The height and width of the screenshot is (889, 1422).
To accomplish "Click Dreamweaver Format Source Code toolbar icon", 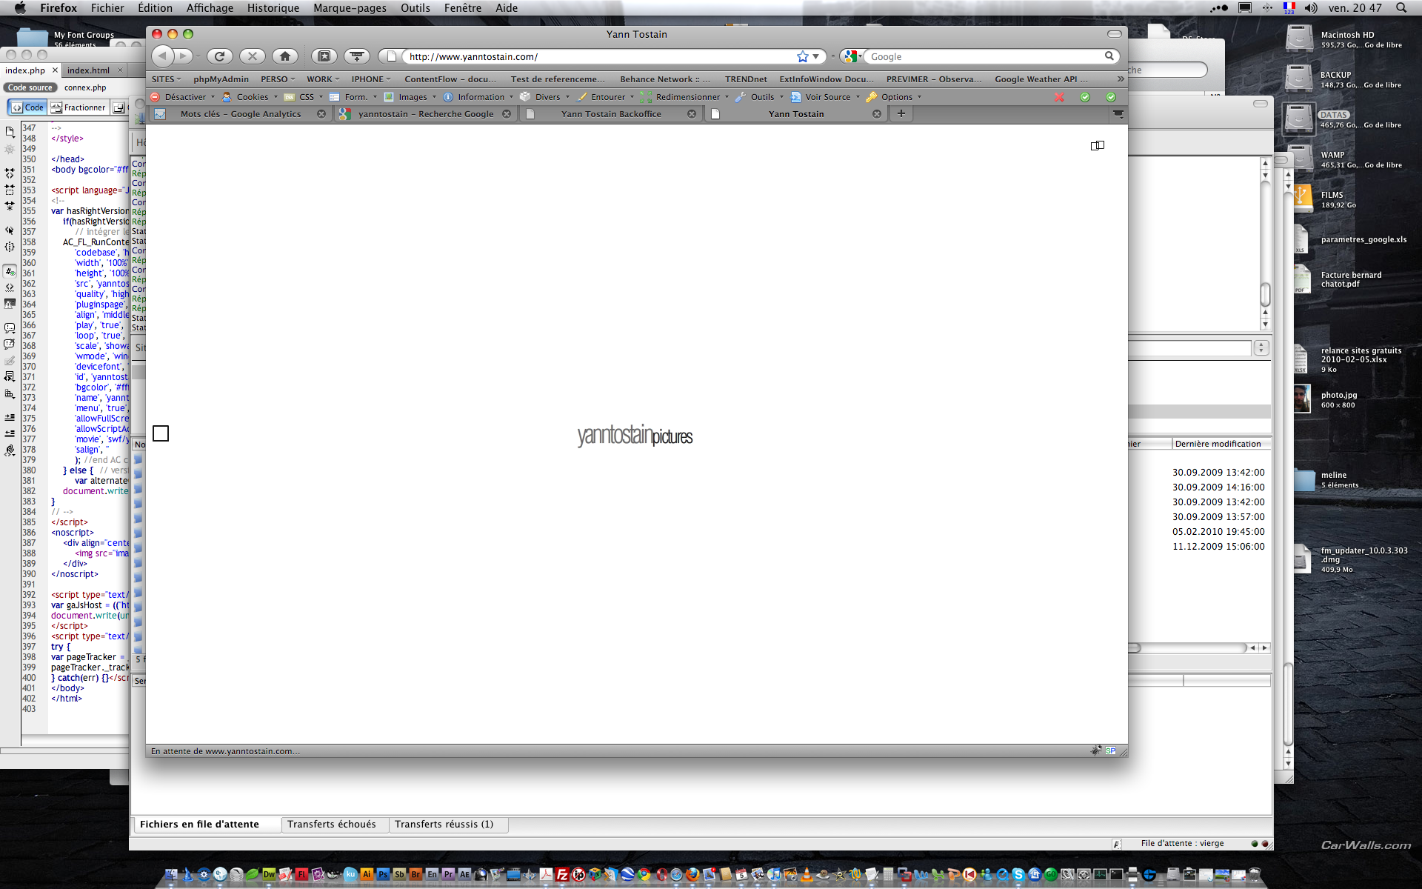I will pyautogui.click(x=10, y=450).
